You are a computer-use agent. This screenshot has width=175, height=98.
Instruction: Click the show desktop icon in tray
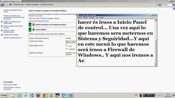tap(174, 95)
